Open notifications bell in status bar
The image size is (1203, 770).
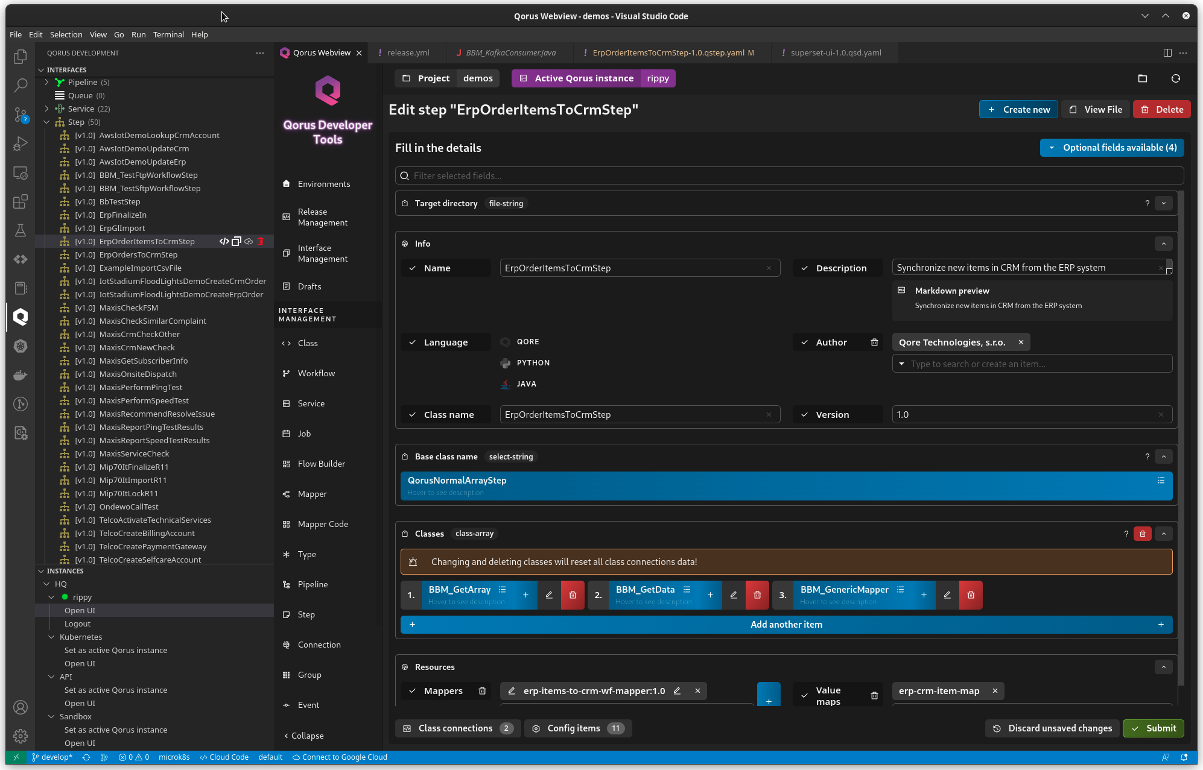point(1184,757)
